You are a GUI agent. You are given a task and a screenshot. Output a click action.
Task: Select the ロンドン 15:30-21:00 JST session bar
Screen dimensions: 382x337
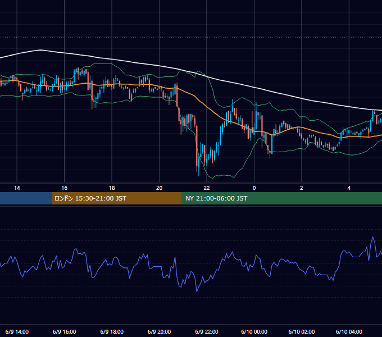click(116, 198)
